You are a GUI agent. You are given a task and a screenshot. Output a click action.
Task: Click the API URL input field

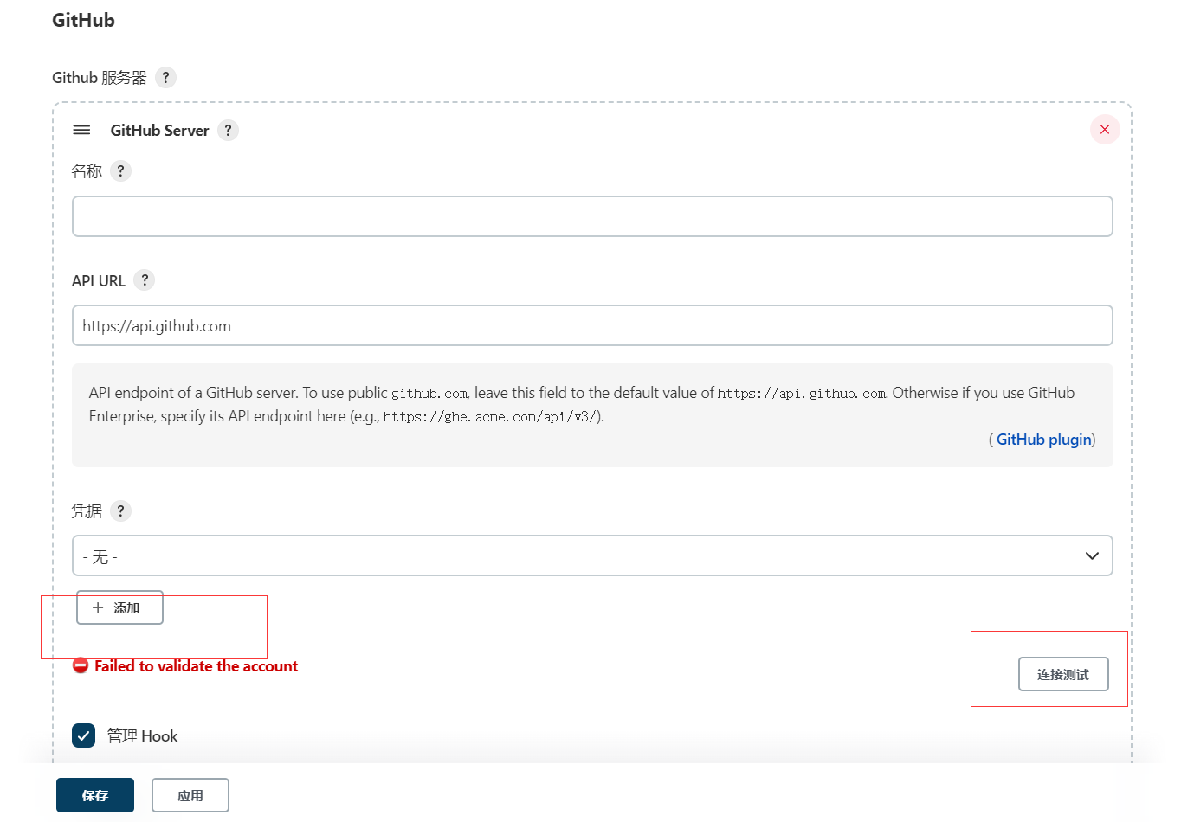pos(592,325)
